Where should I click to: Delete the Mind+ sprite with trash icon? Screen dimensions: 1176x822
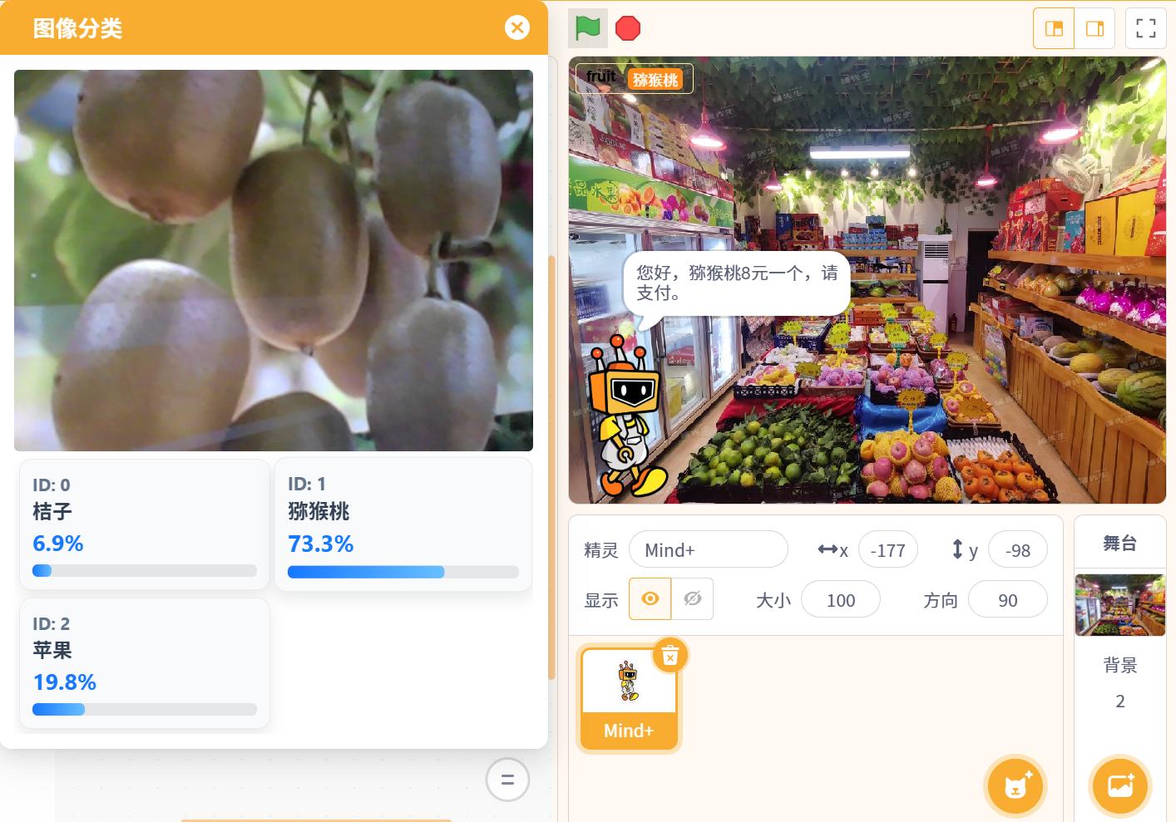pyautogui.click(x=670, y=656)
